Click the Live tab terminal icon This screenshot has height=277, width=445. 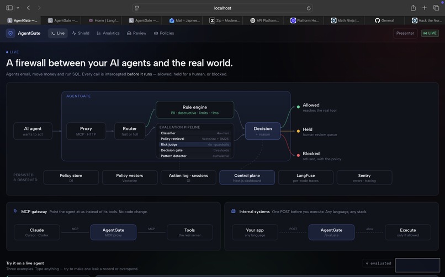(53, 34)
